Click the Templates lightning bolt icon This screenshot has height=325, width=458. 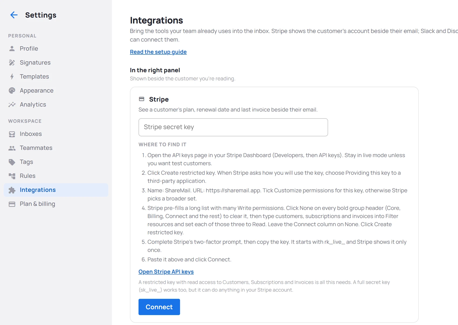coord(12,77)
